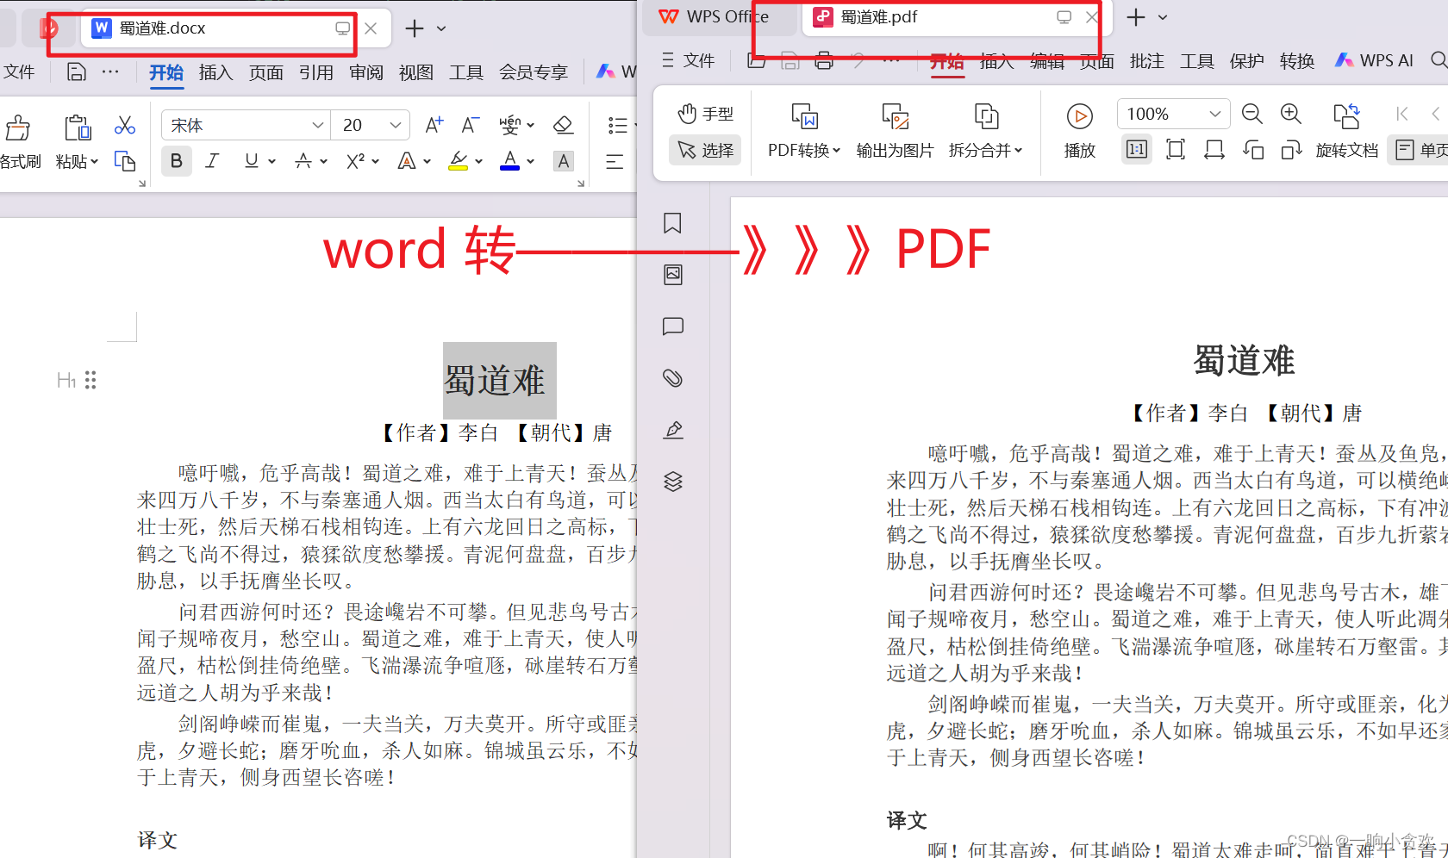Screen dimensions: 1448x858
Task: Add new tab in Word window
Action: coord(415,28)
